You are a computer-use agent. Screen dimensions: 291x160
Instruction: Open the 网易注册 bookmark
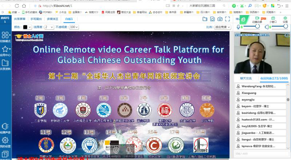pos(108,12)
